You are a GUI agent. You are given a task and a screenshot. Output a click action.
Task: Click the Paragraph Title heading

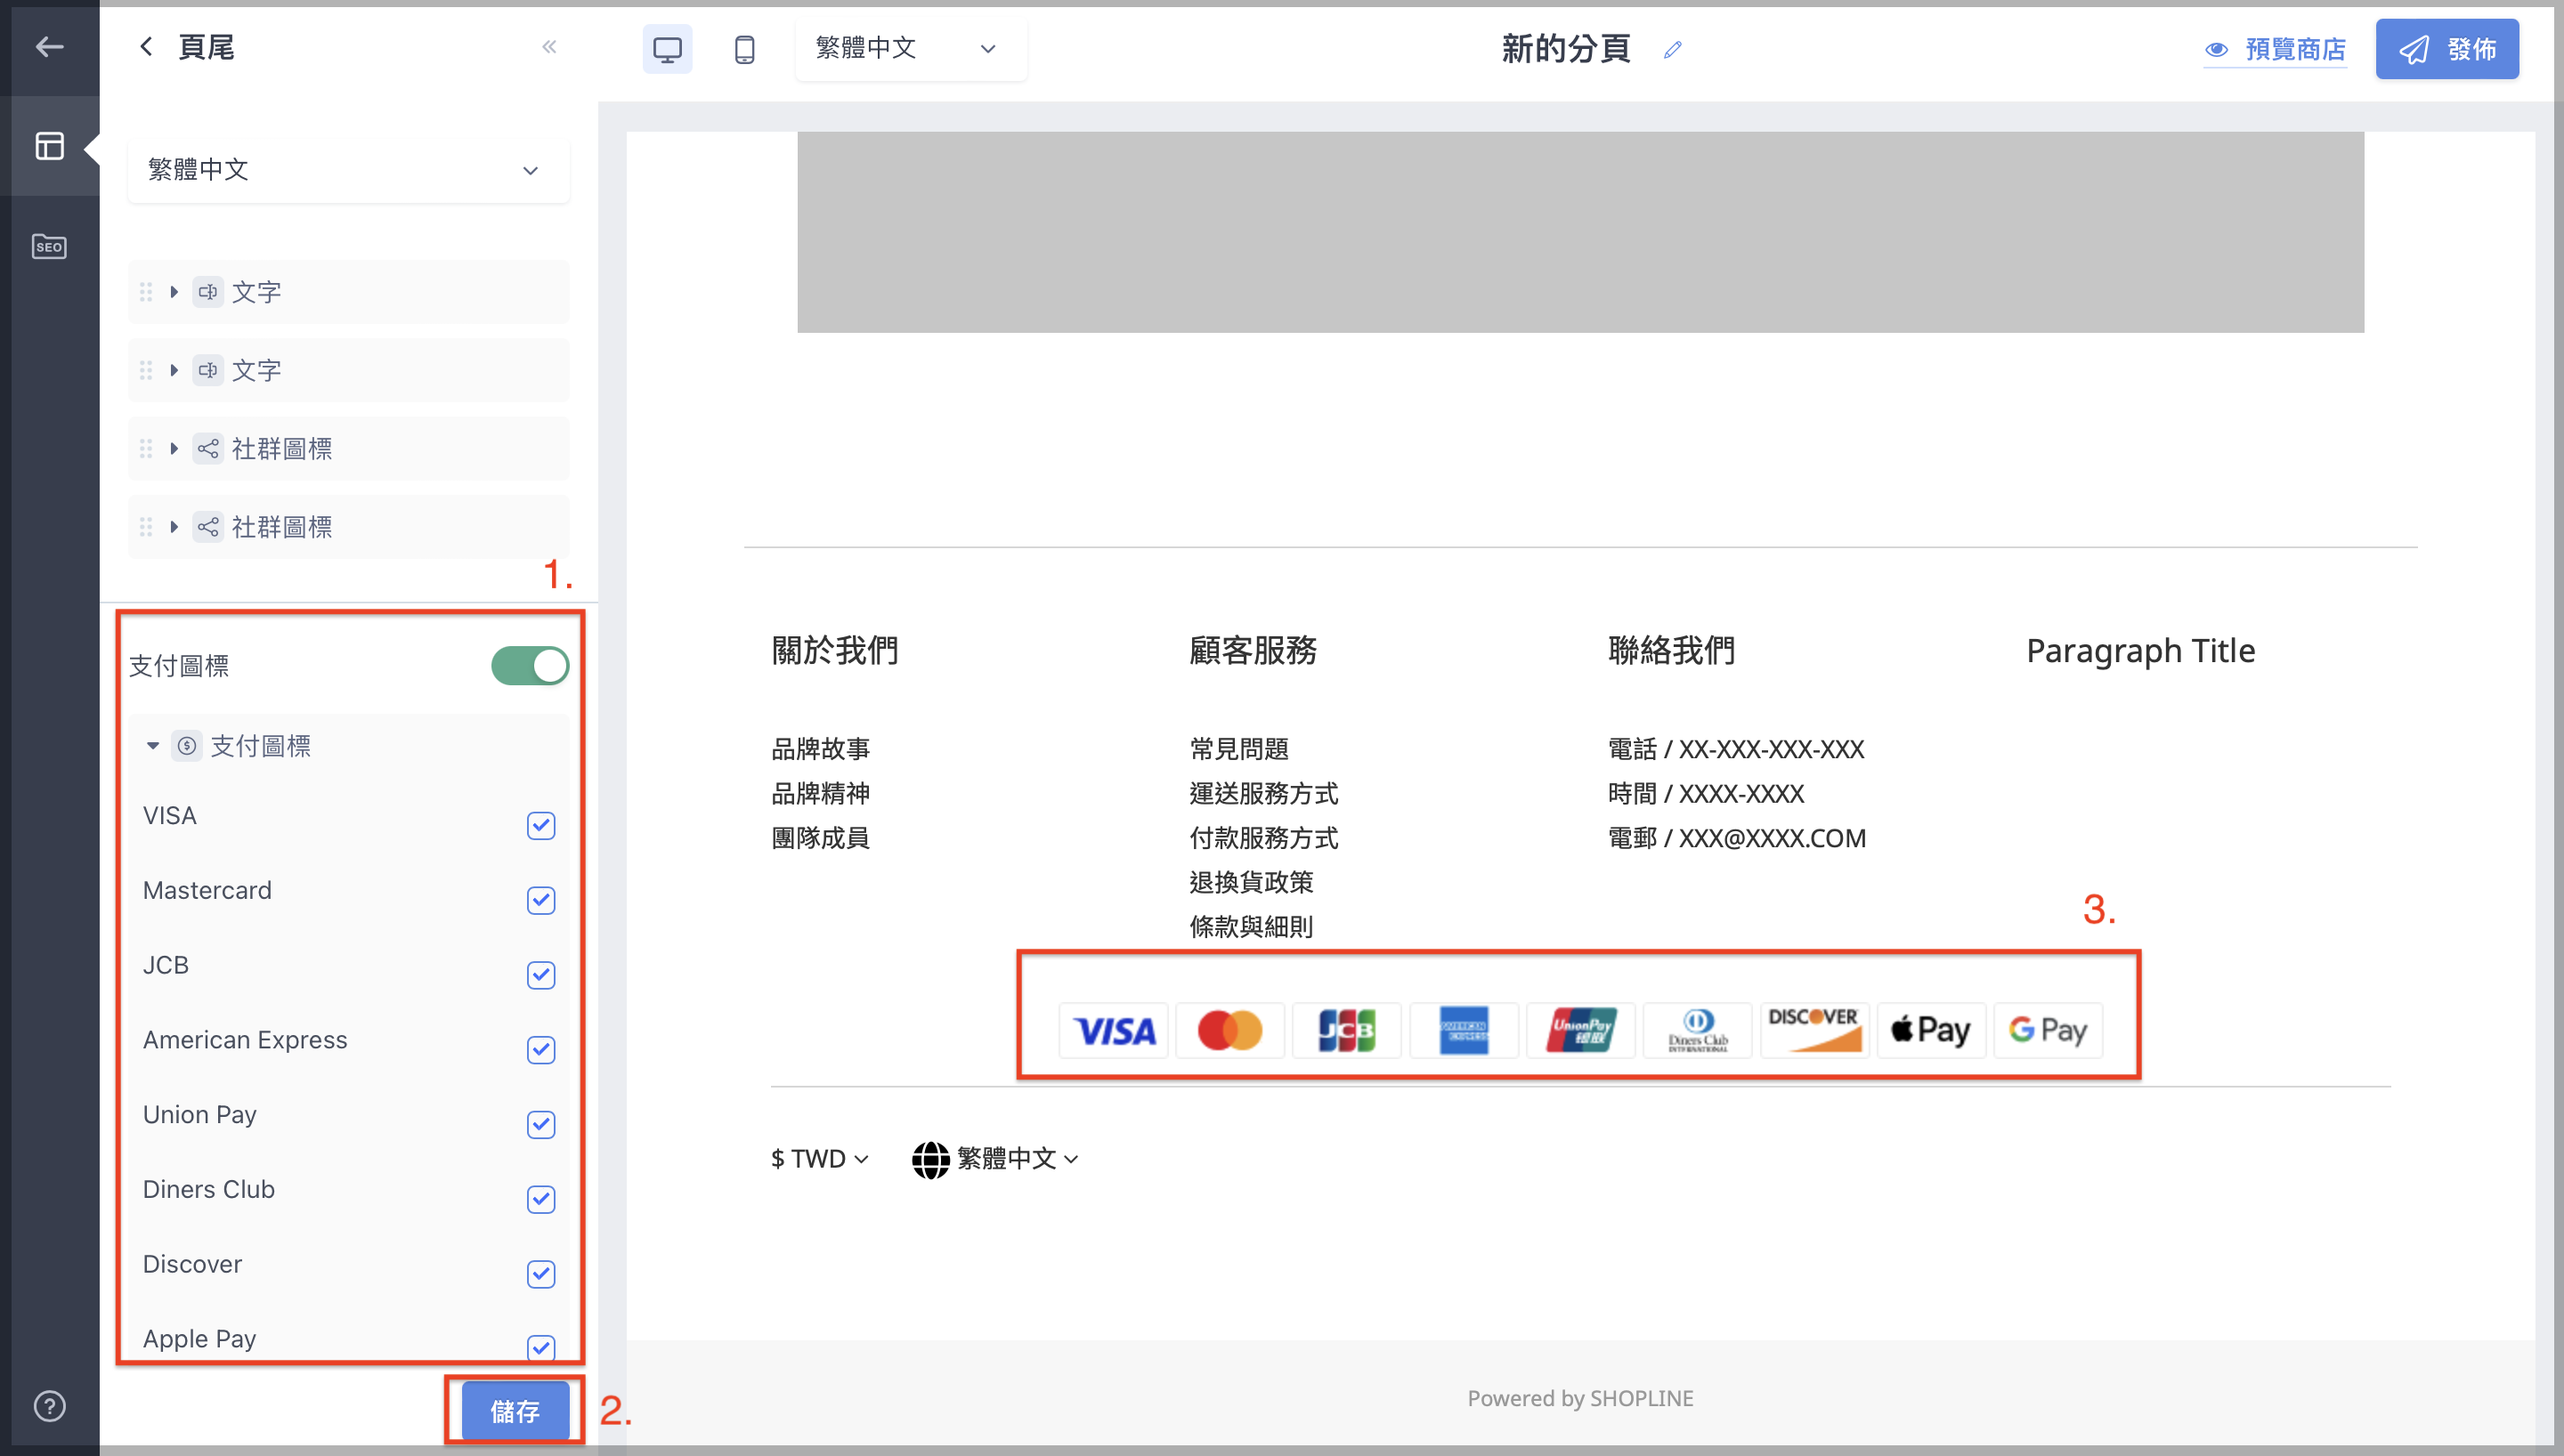[2140, 651]
